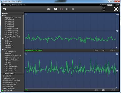Click the Intel GPA window title icon
This screenshot has width=121, height=93.
(x=2, y=2)
